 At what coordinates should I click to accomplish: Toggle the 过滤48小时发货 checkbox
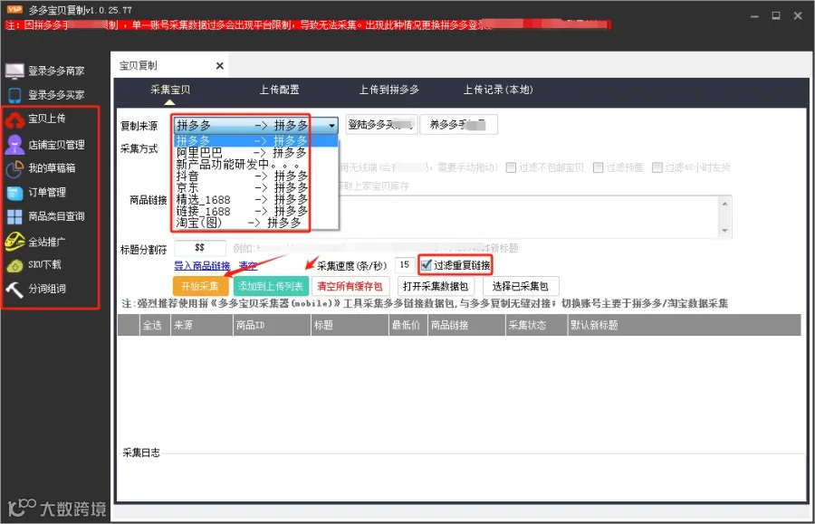pyautogui.click(x=657, y=167)
